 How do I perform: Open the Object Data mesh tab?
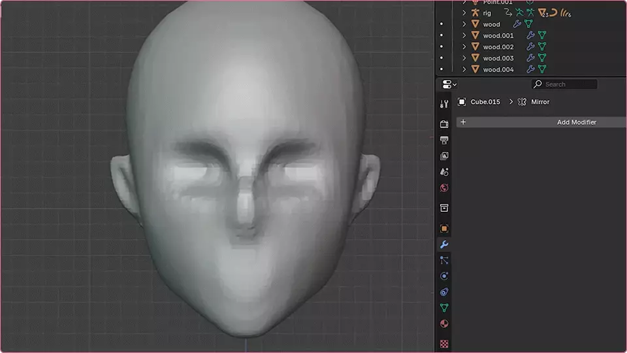444,308
